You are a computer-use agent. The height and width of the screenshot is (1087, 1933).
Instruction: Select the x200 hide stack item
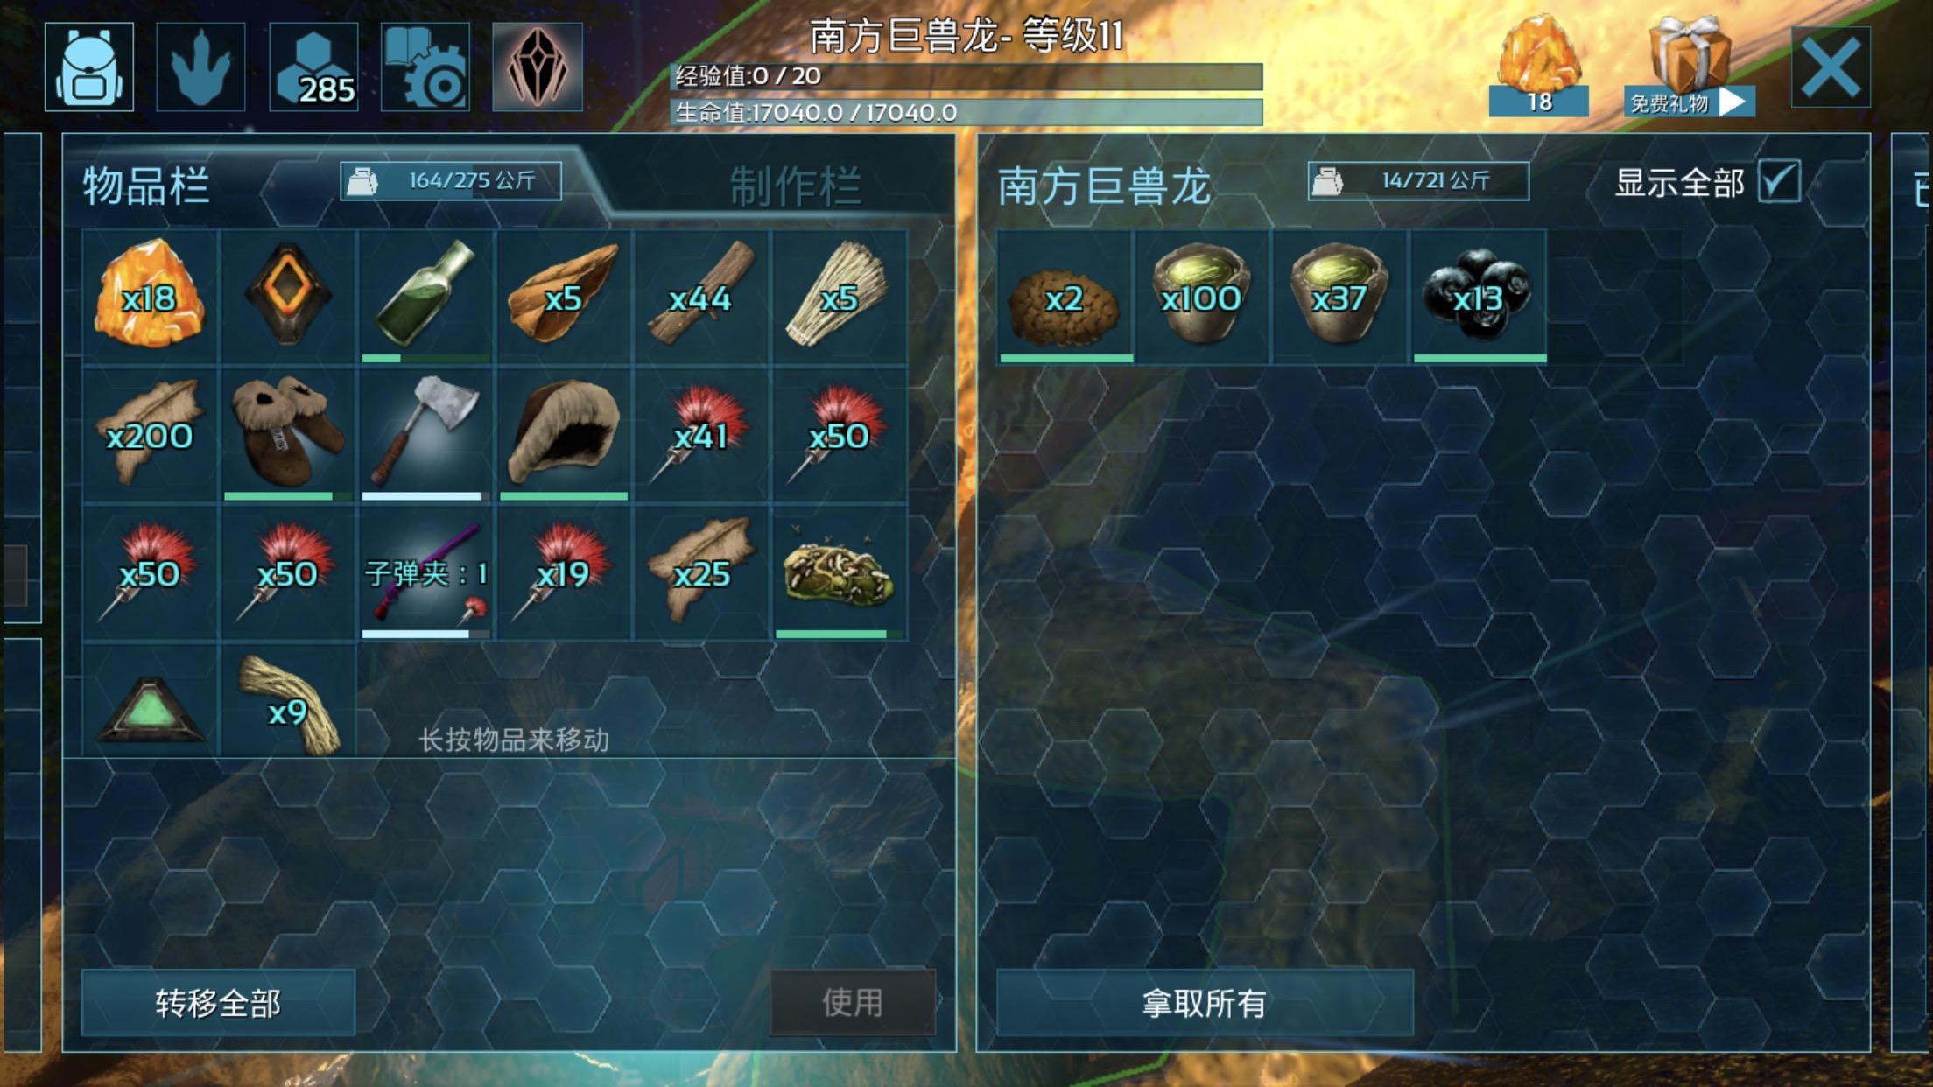point(150,434)
